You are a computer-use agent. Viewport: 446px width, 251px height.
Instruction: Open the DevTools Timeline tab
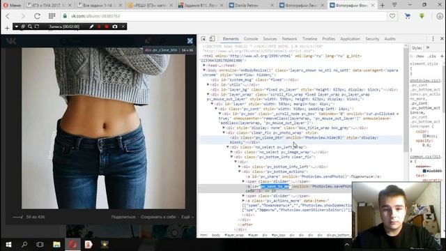pyautogui.click(x=309, y=39)
